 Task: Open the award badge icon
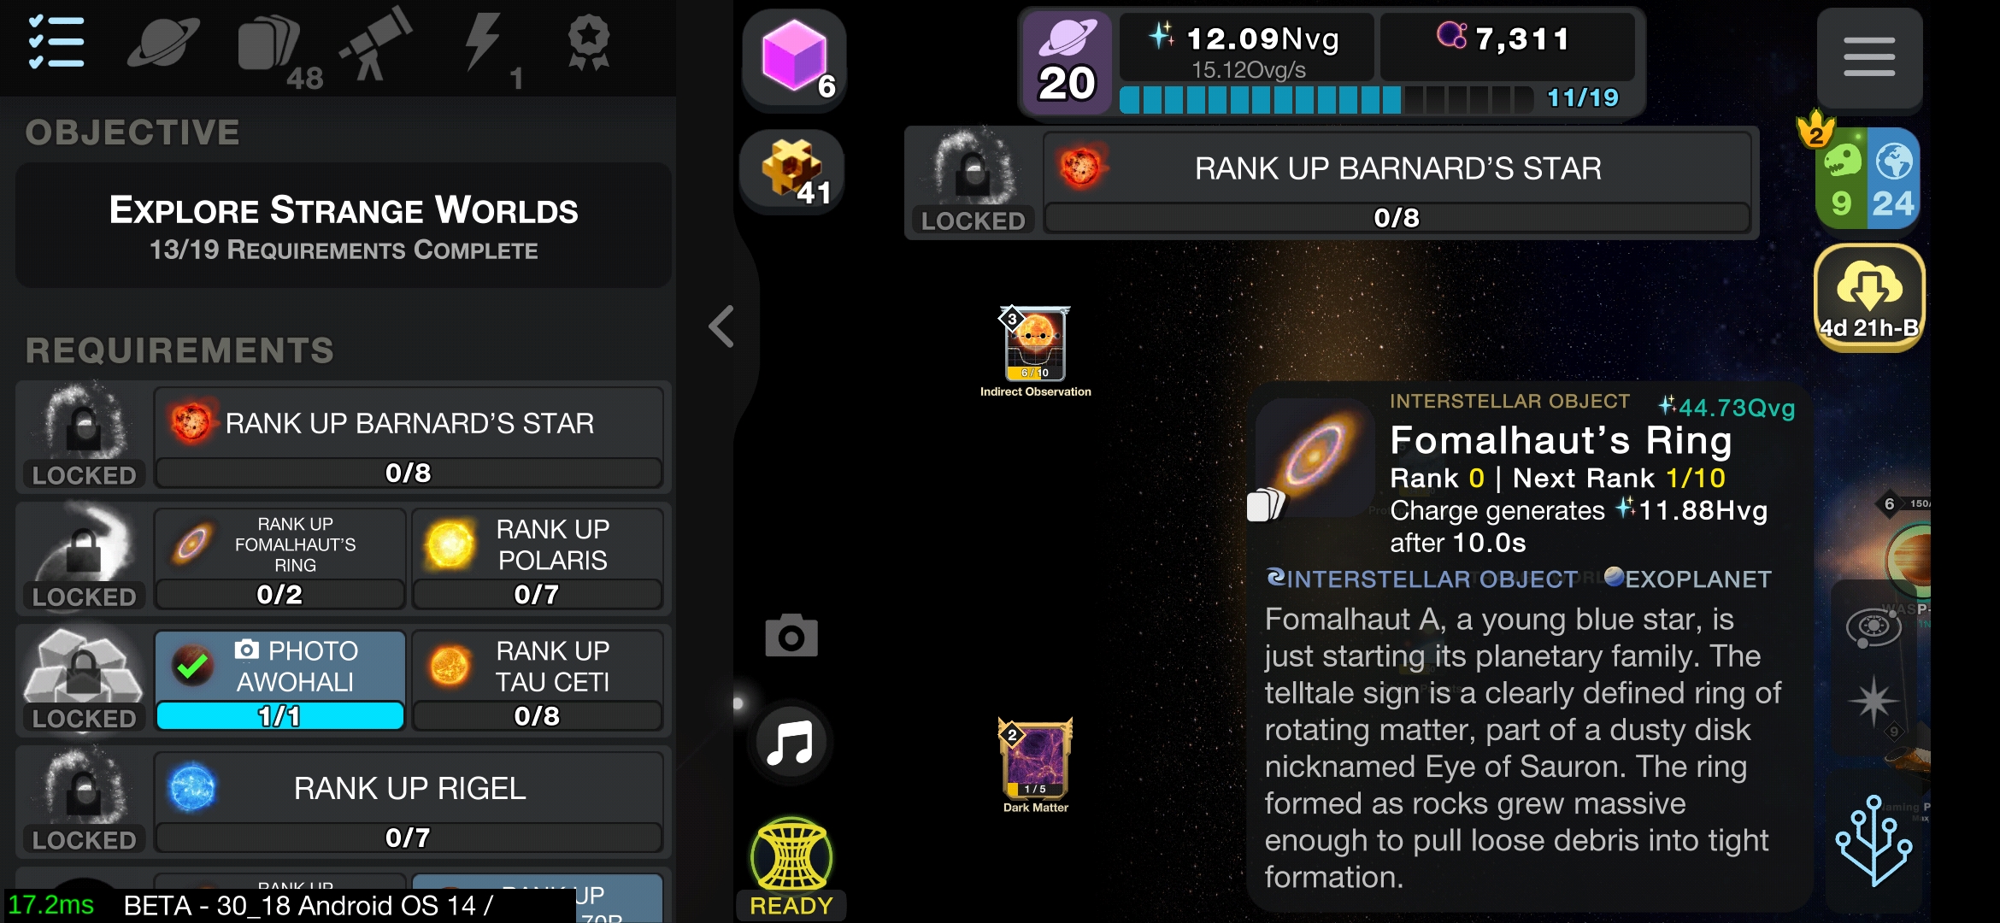[x=589, y=42]
